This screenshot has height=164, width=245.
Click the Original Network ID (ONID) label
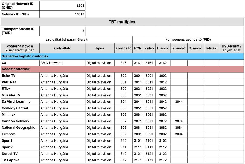18,6
